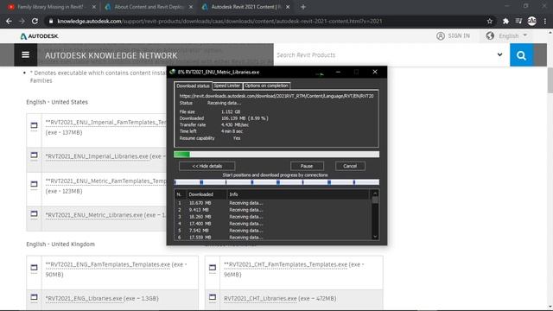Click download icon next to ENG_FamTemplates
This screenshot has height=311, width=553.
pos(34,268)
